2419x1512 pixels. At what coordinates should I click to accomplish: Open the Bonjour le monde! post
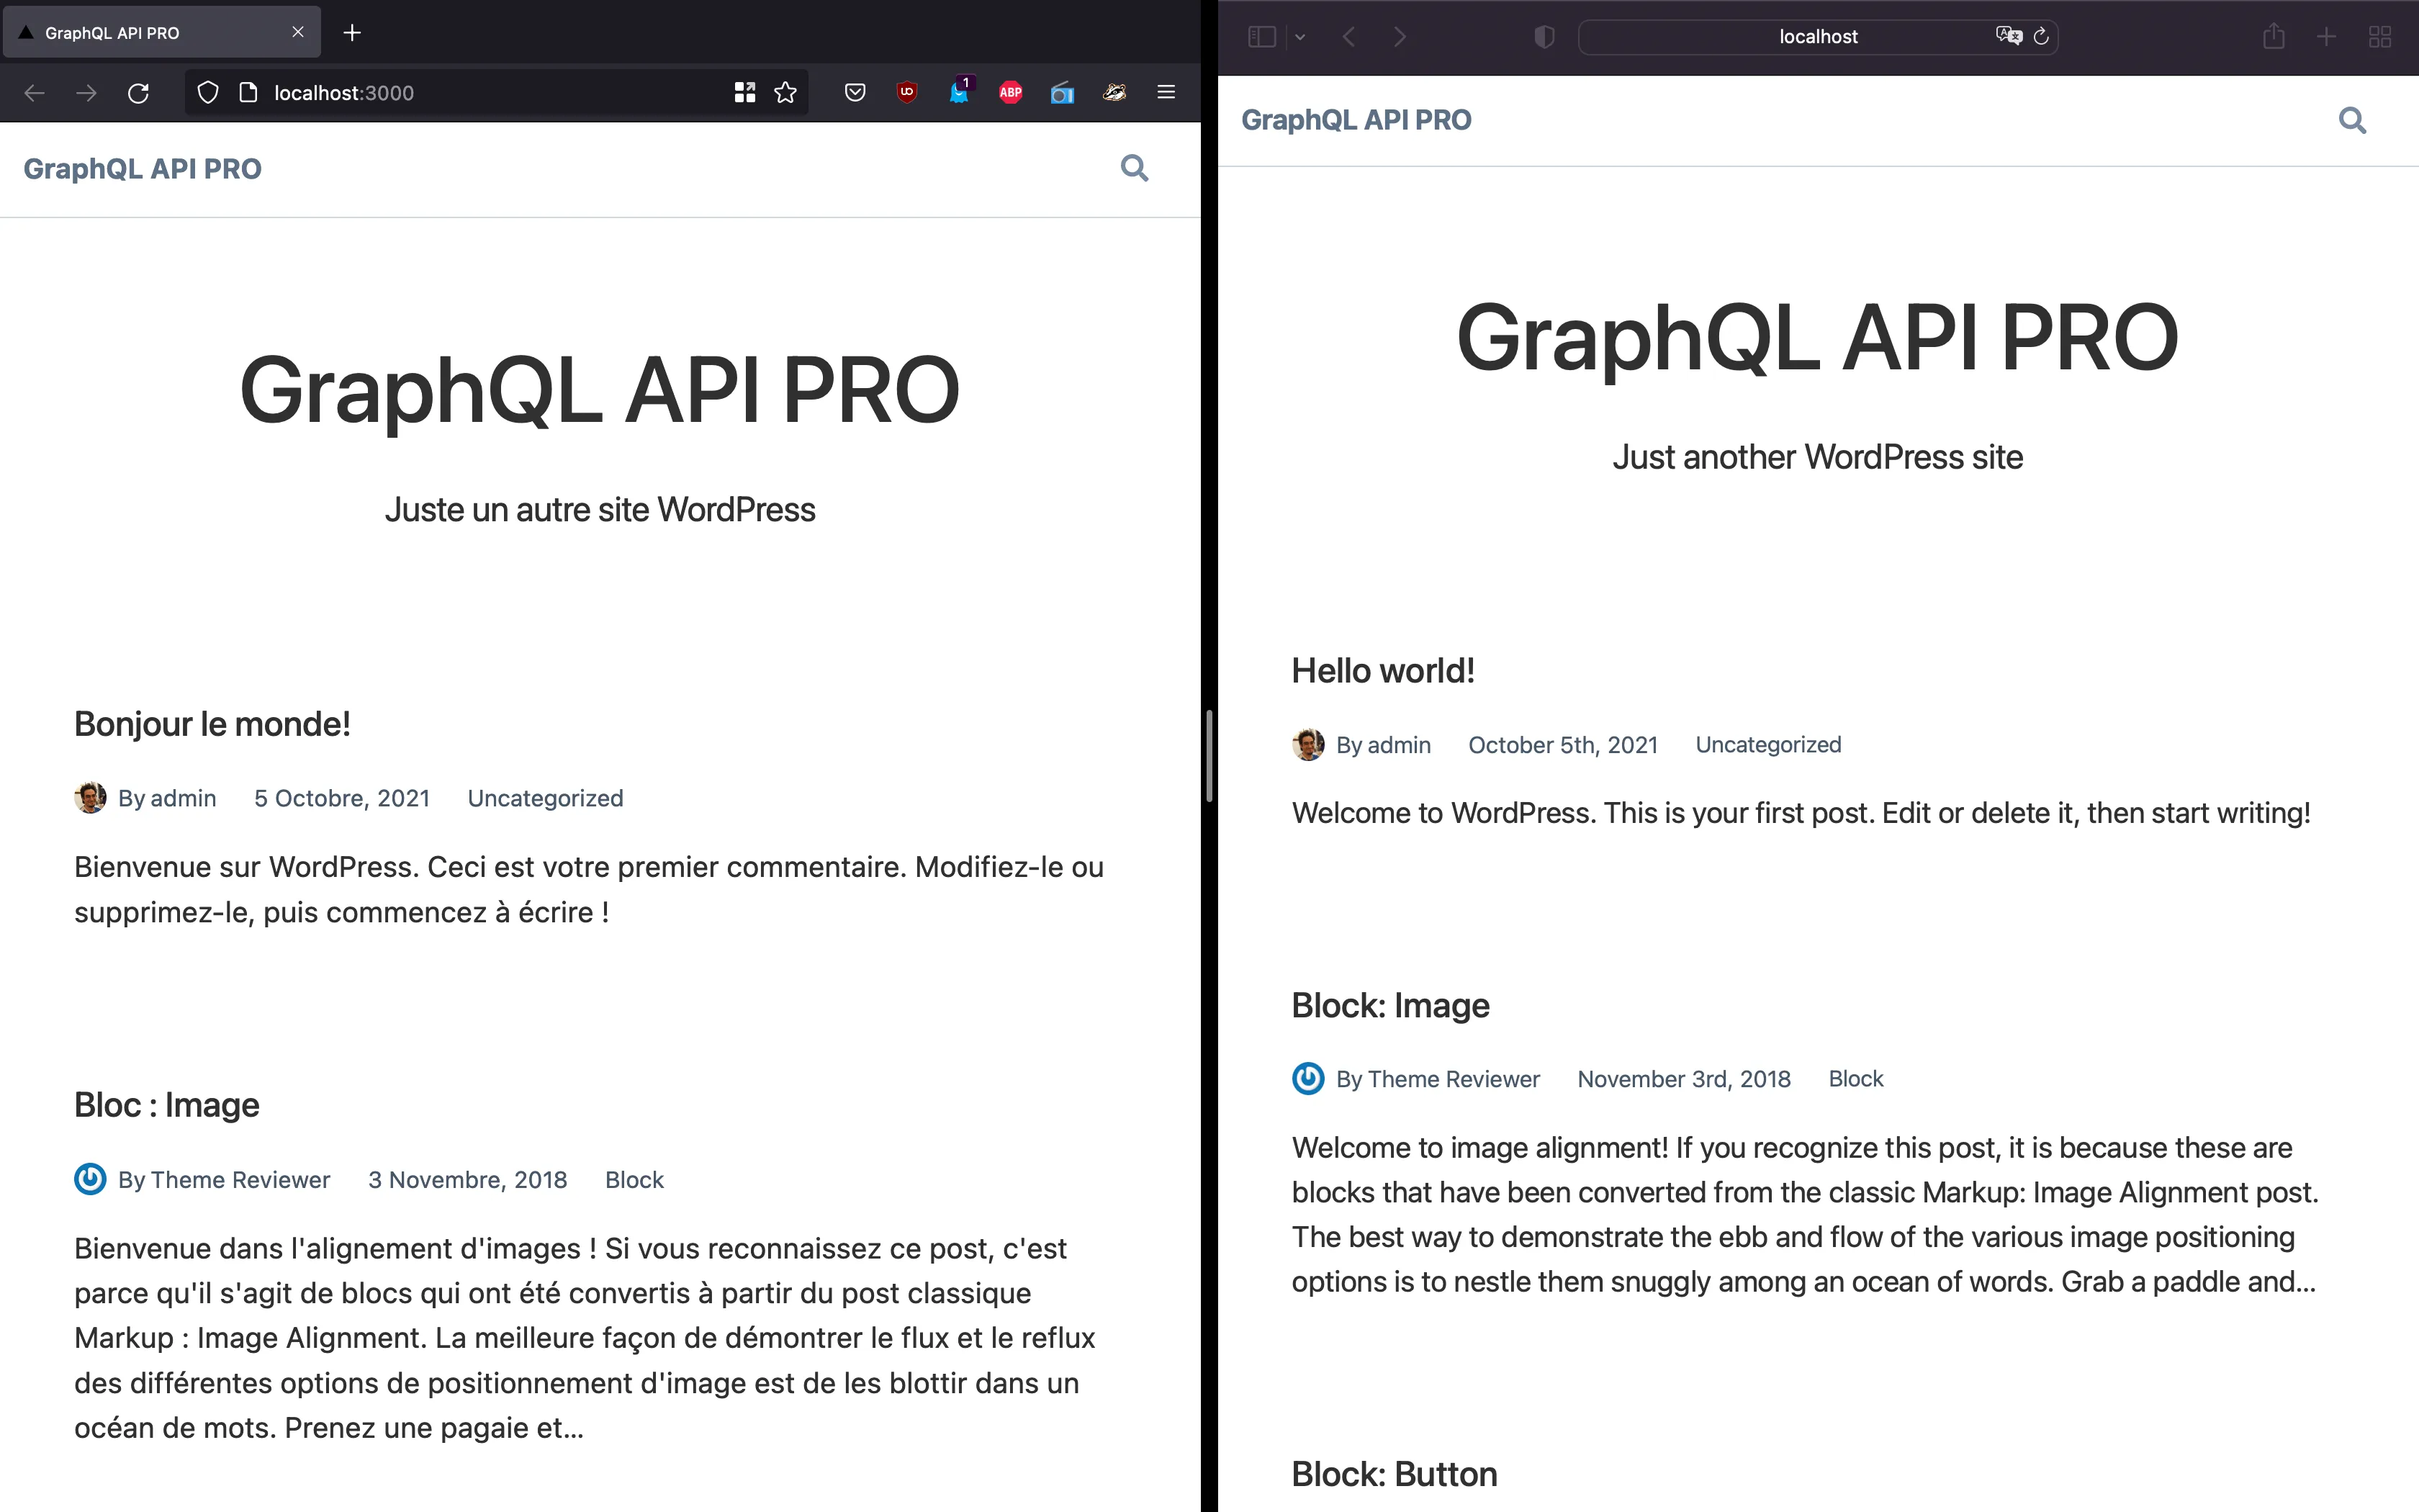[212, 723]
